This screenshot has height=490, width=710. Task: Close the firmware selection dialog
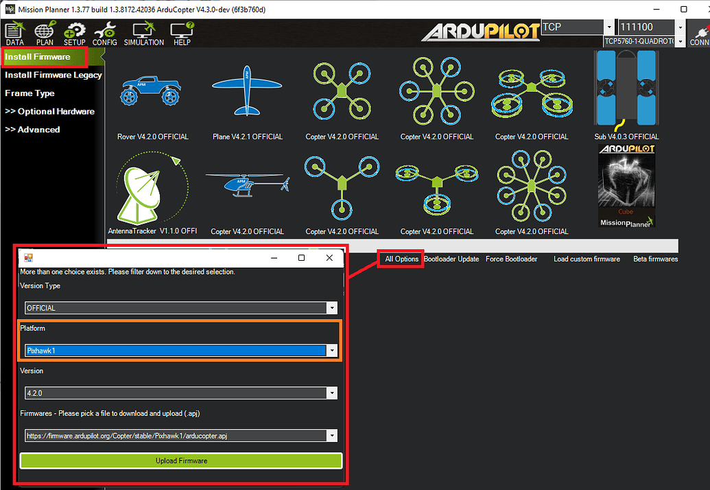pyautogui.click(x=329, y=257)
